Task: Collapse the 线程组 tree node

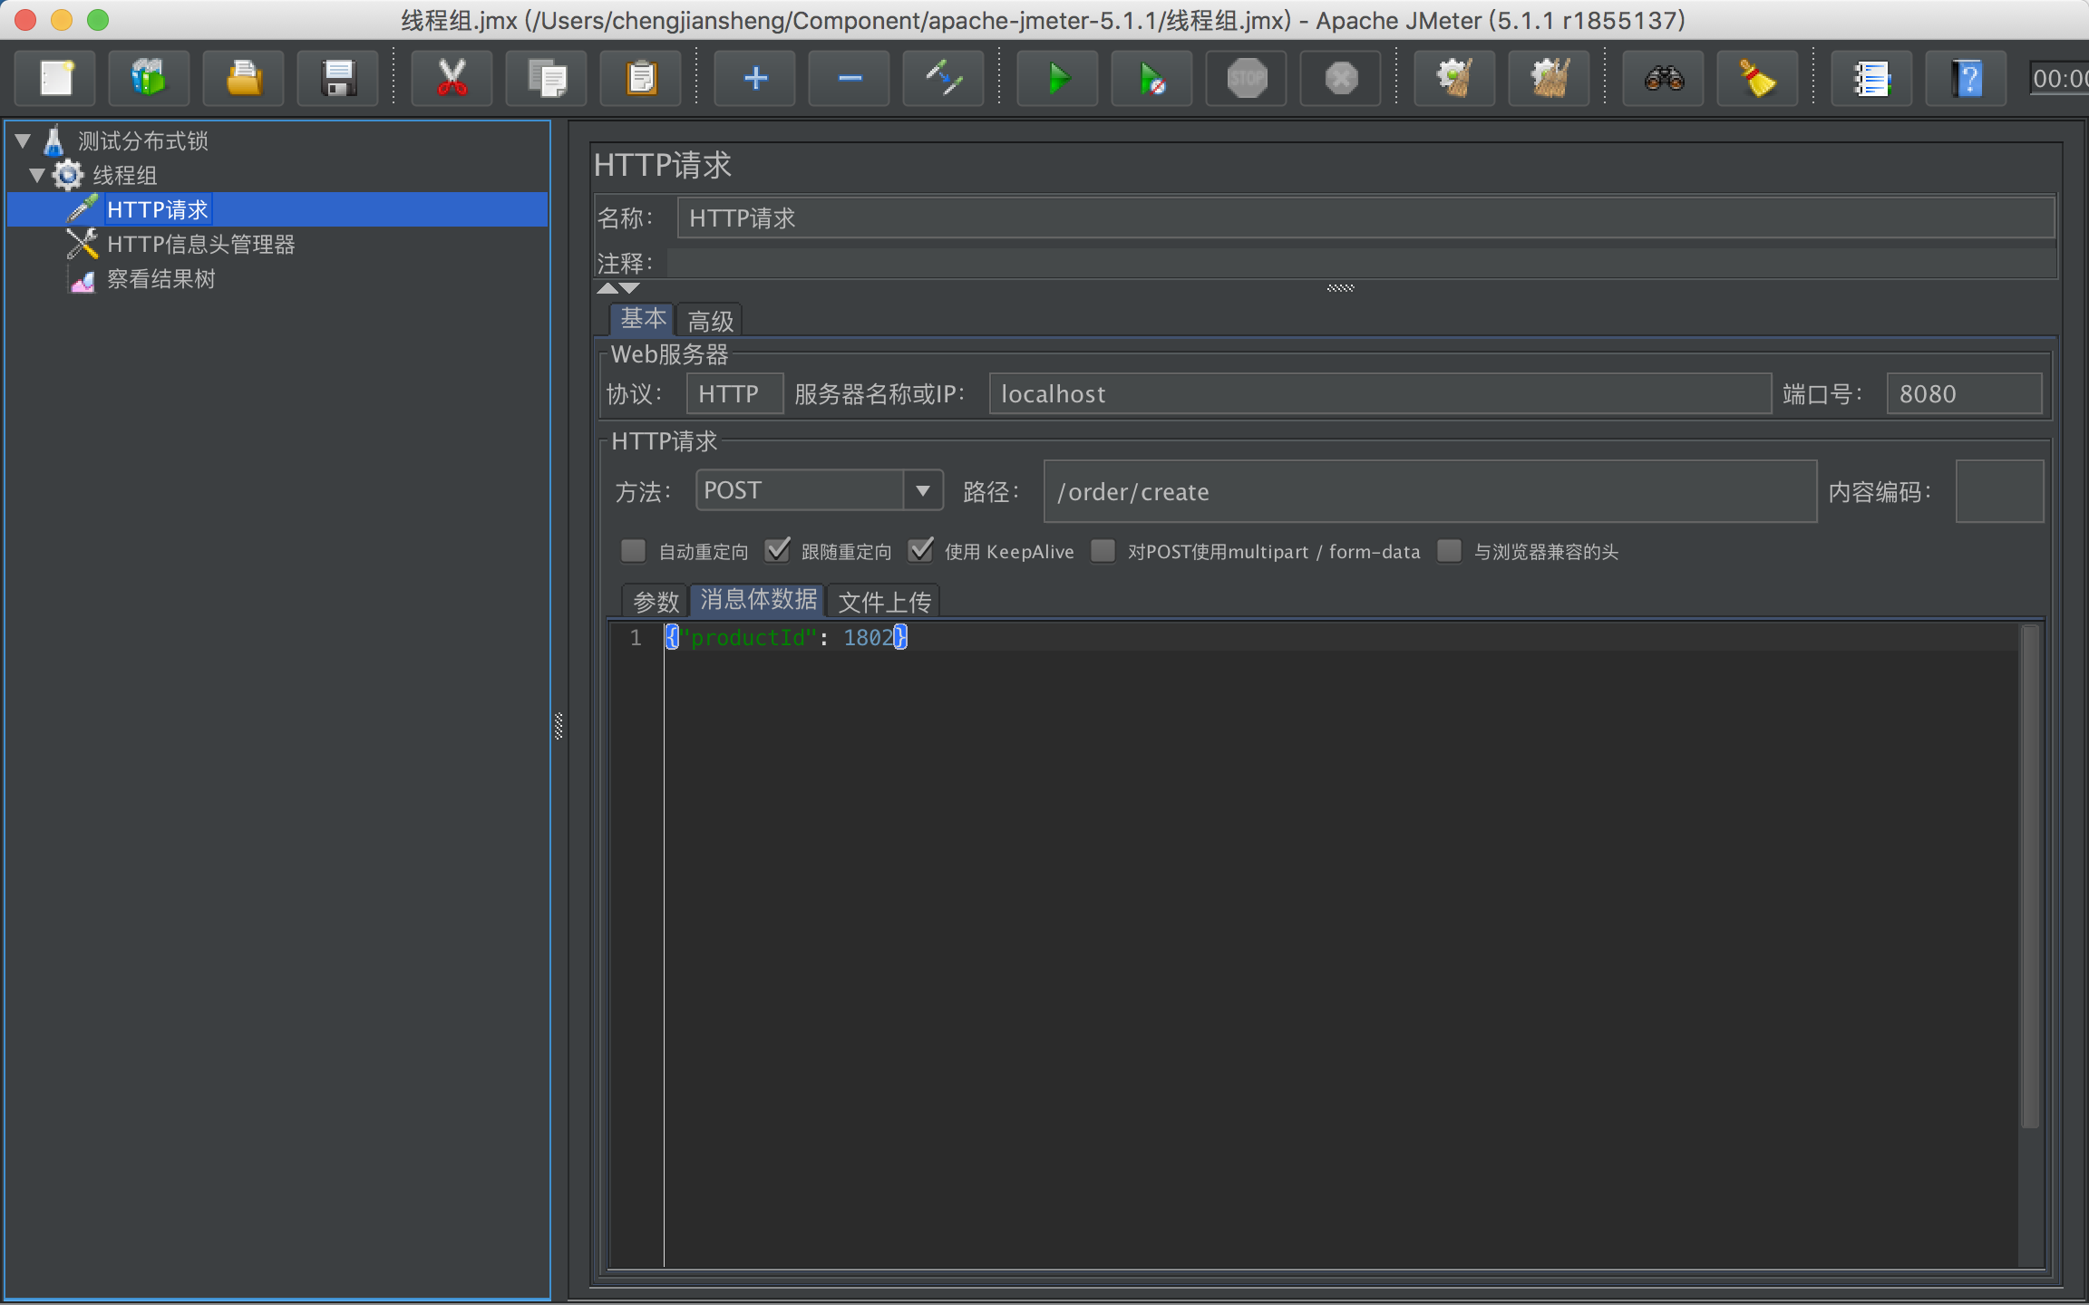Action: pos(37,175)
